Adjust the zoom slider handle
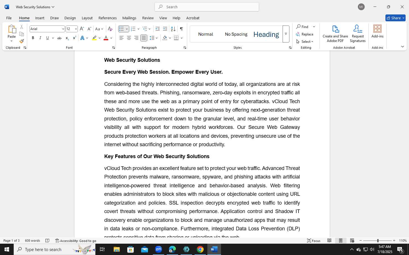Screen dimensions: 409x255 pyautogui.click(x=377, y=241)
